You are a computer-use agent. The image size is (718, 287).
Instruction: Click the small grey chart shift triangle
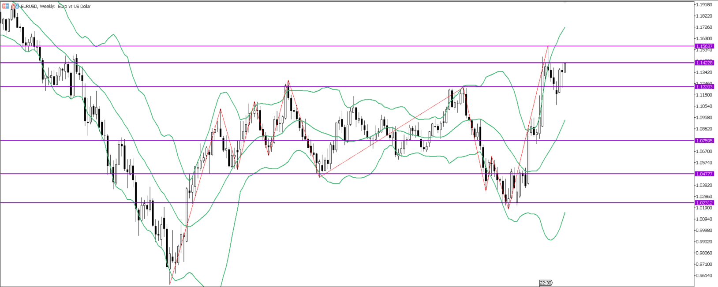click(x=565, y=2)
